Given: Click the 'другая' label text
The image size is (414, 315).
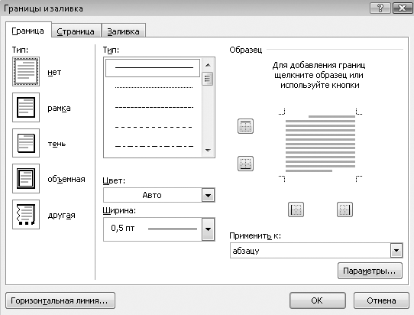Looking at the screenshot, I should click(x=62, y=216).
